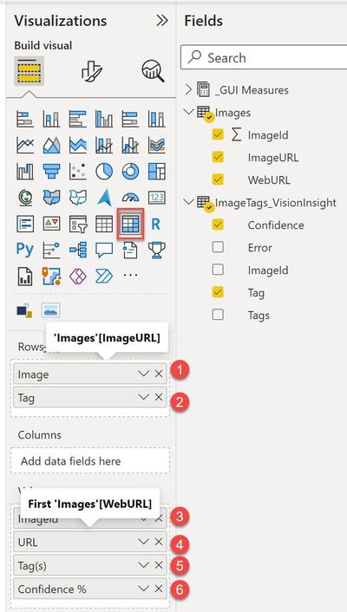
Task: Check the Tags field checkbox
Action: point(218,315)
